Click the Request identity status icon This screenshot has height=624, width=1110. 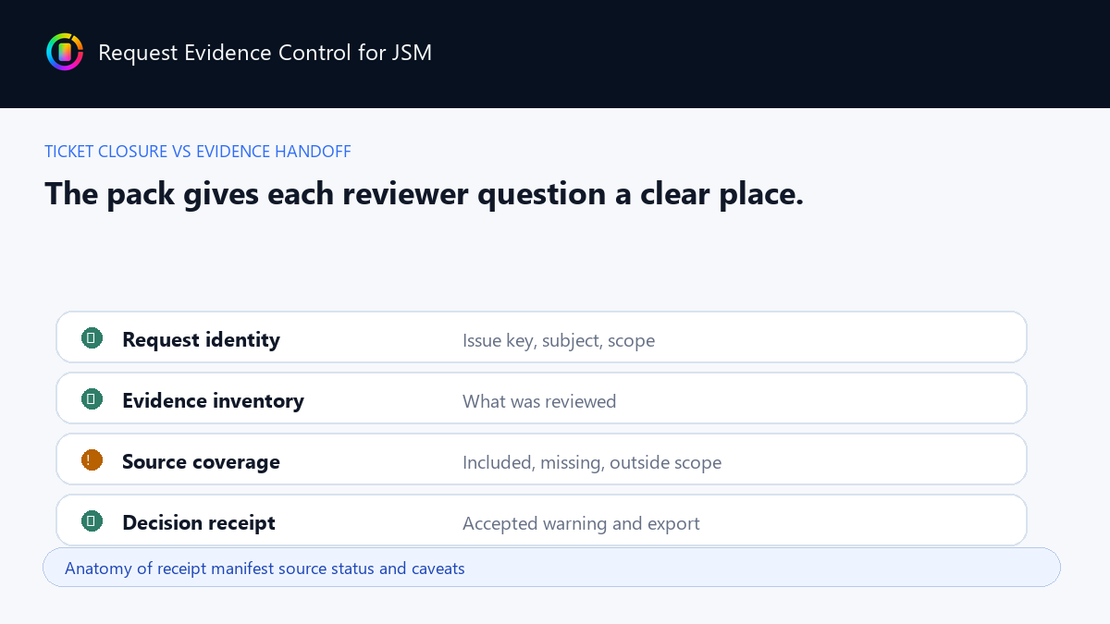click(x=92, y=338)
